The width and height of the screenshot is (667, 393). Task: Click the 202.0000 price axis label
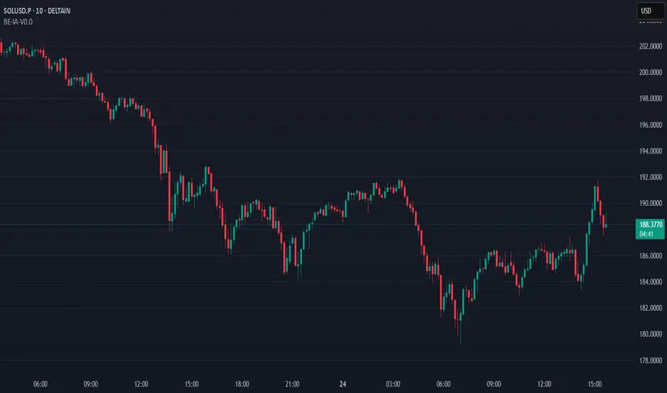coord(650,46)
